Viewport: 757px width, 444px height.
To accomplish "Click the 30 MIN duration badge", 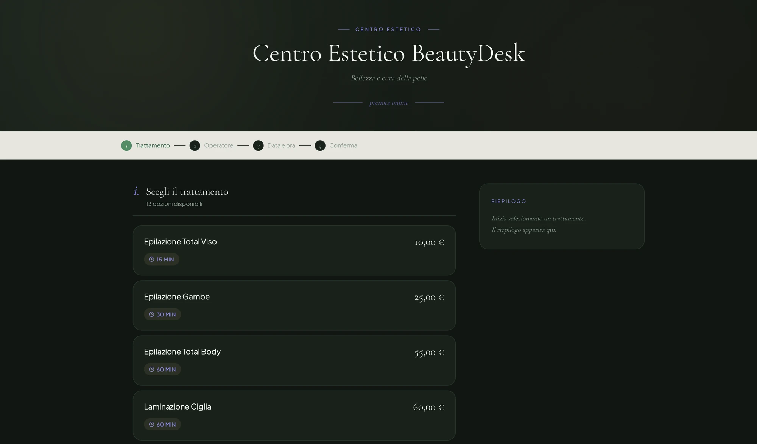I will point(162,314).
